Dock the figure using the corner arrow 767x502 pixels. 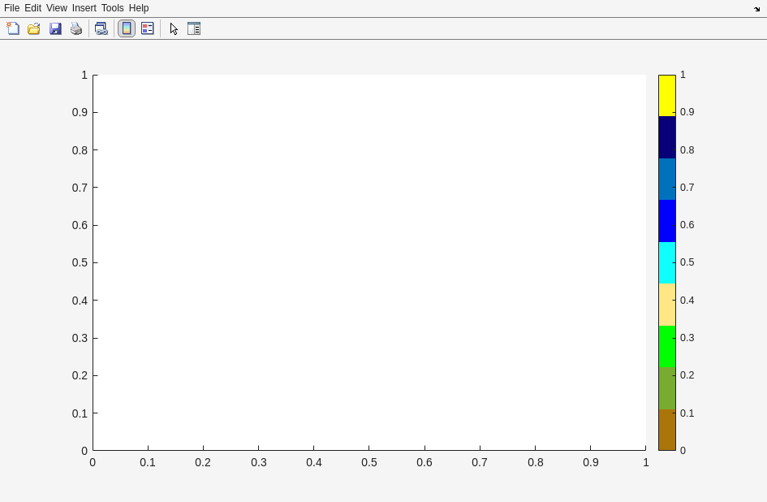[x=756, y=9]
